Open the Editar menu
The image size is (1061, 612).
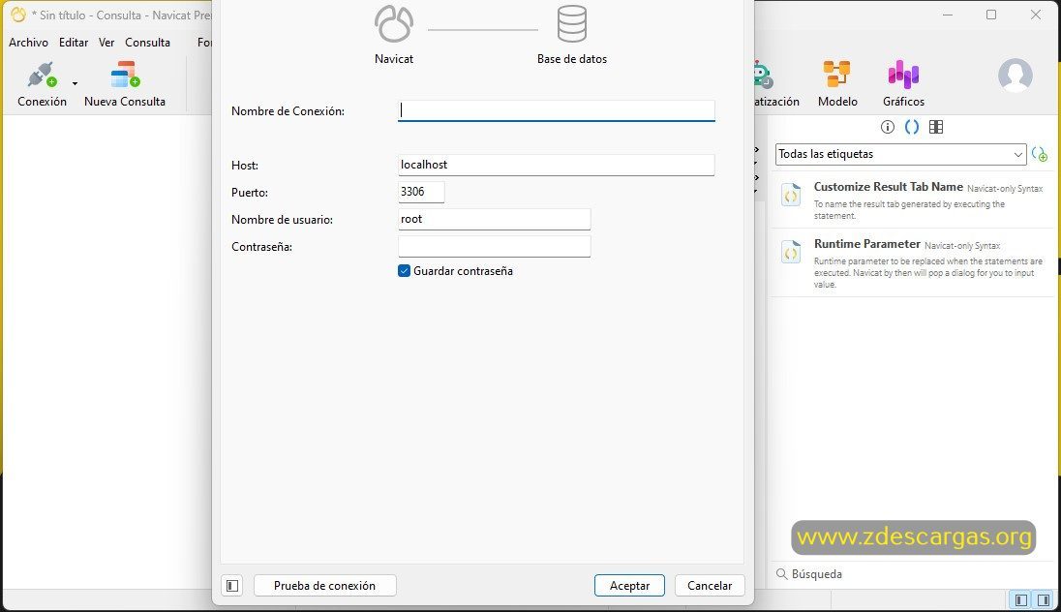coord(74,42)
